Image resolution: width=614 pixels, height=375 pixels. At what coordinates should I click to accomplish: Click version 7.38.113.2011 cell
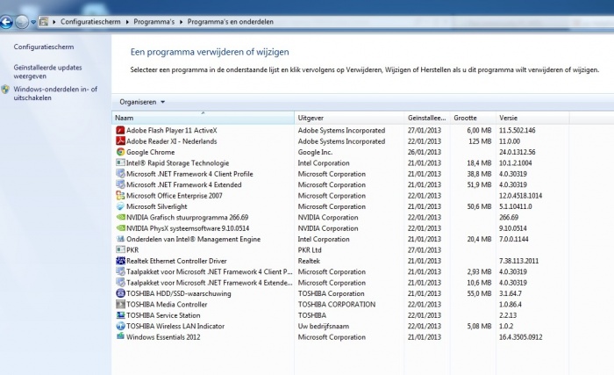[x=518, y=261]
